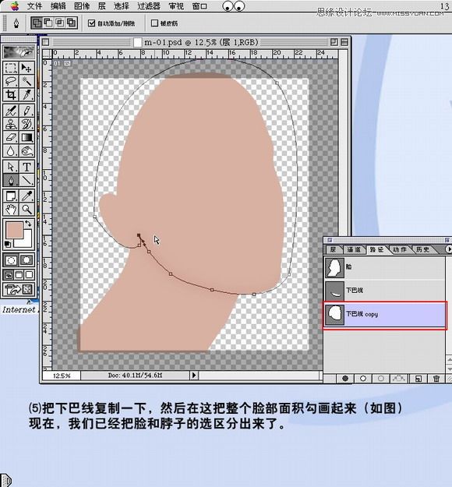Screen dimensions: 452x487
Task: Open the Apple menu
Action: point(14,6)
